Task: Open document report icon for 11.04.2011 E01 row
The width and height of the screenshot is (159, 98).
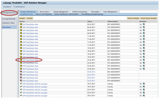Action: click(x=144, y=42)
